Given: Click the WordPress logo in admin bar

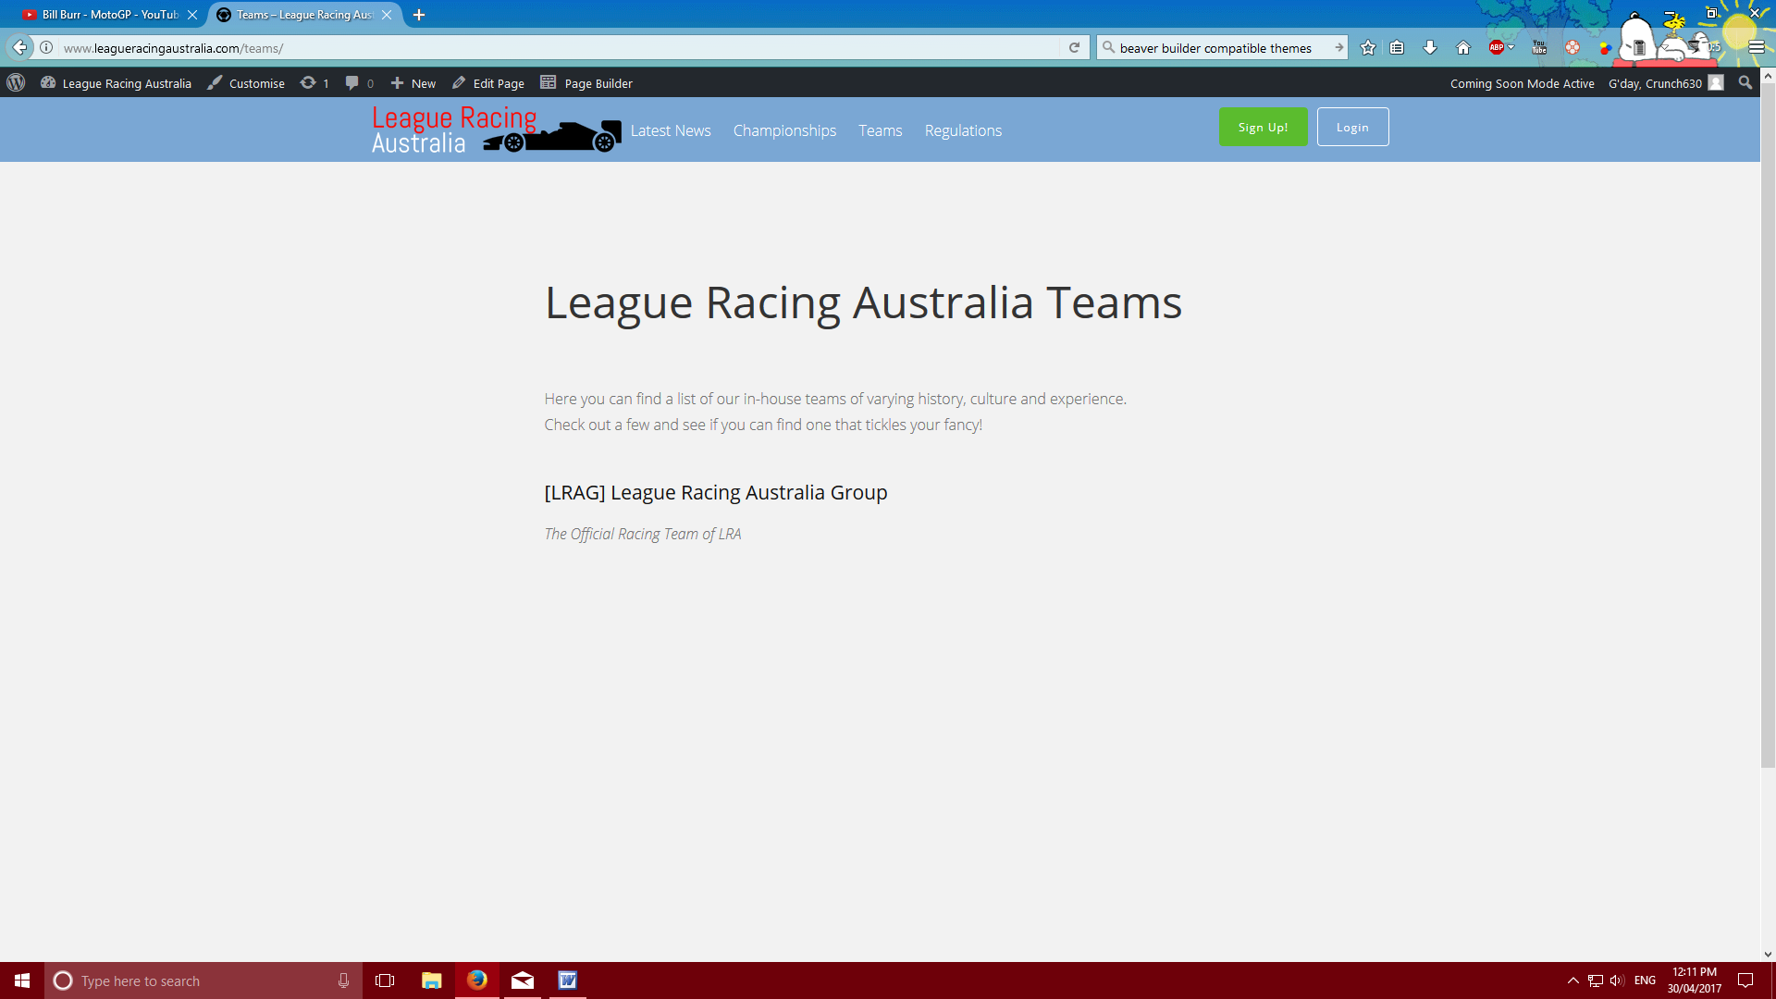Looking at the screenshot, I should click(16, 83).
